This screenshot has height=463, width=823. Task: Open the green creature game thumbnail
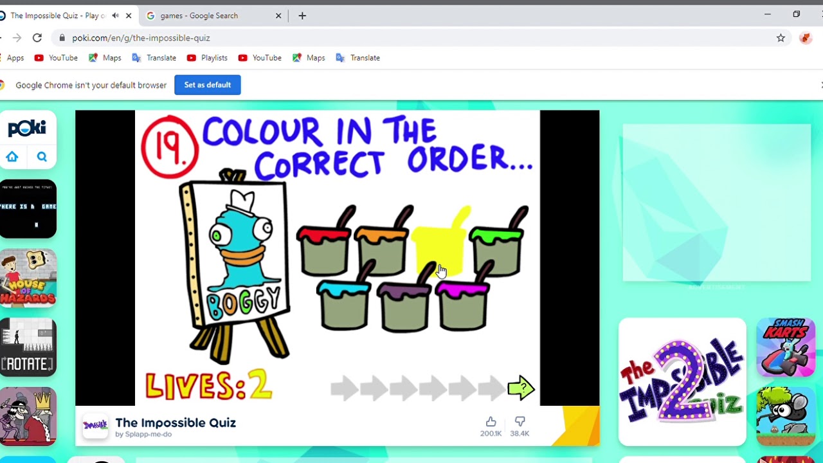tap(786, 416)
